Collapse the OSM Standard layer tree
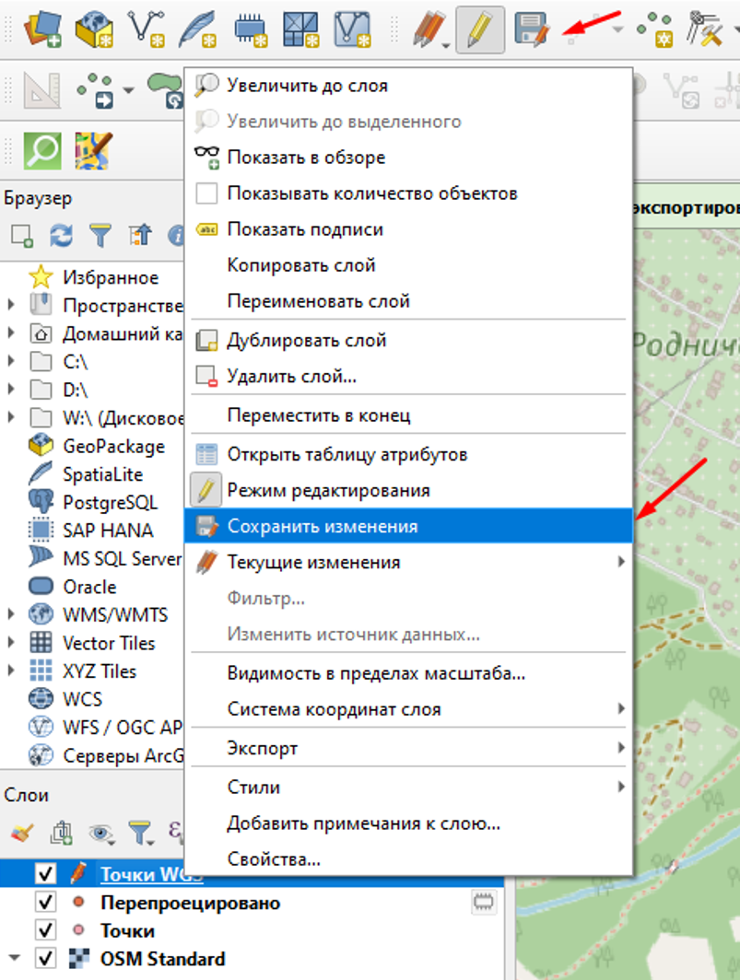The image size is (740, 980). (x=13, y=958)
